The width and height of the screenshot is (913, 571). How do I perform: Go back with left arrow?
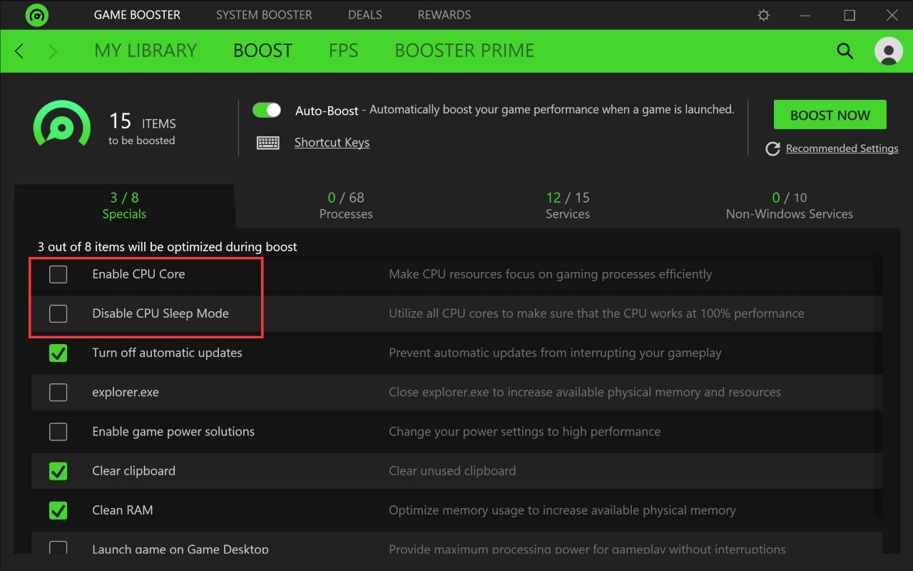click(19, 51)
